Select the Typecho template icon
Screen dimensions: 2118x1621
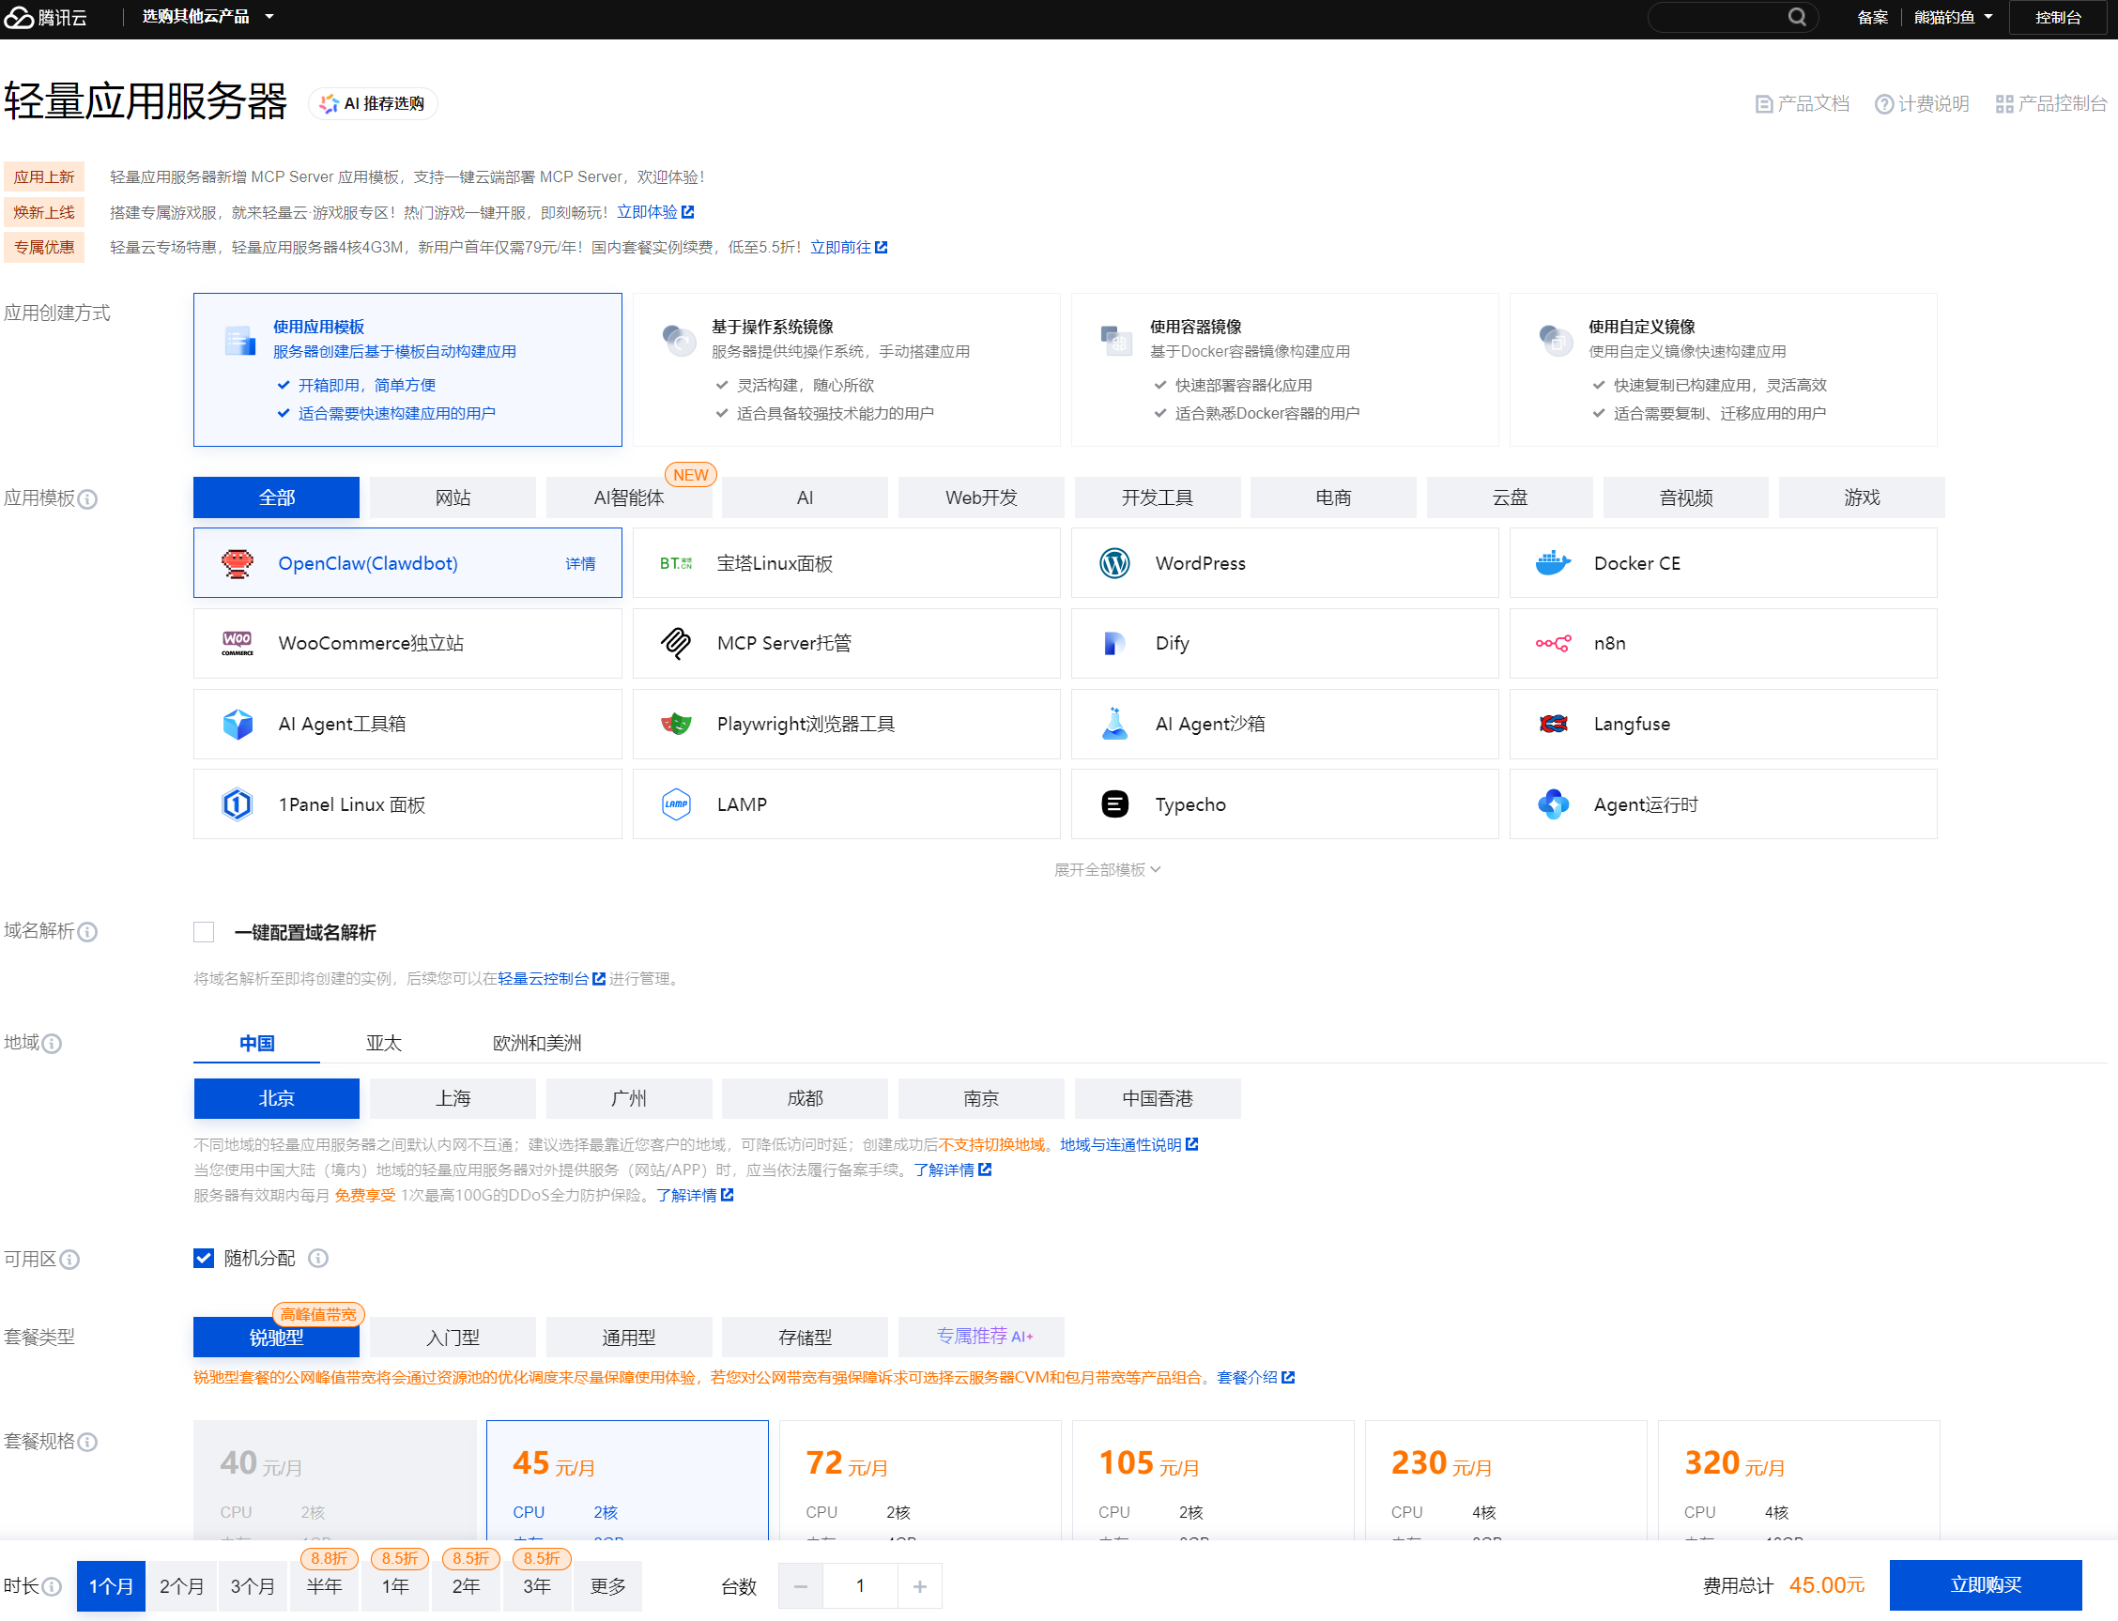pyautogui.click(x=1114, y=803)
